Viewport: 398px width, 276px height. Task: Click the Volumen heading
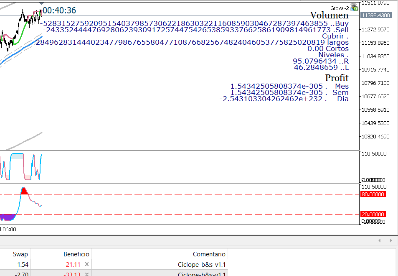[329, 15]
